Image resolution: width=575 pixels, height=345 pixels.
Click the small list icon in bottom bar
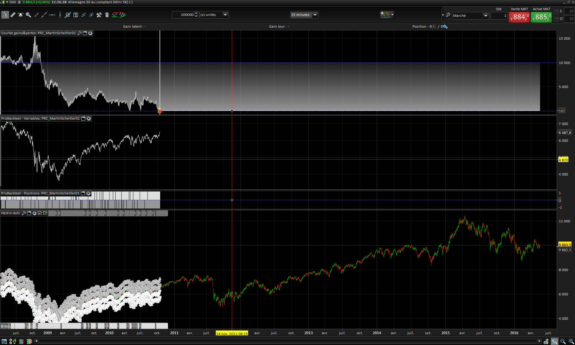(x=21, y=341)
